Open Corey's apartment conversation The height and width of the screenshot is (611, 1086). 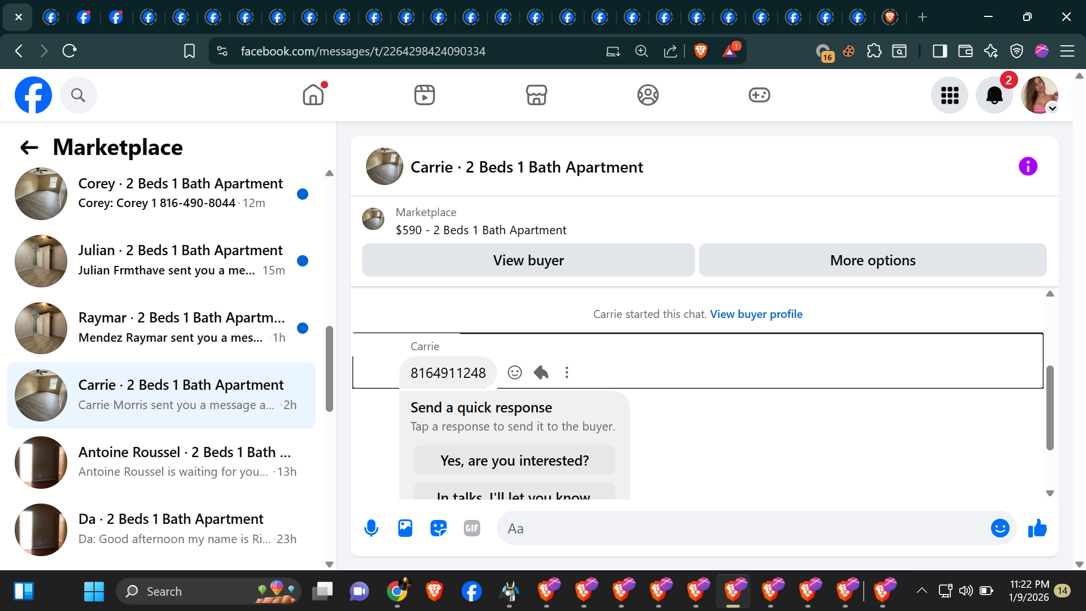coord(164,193)
